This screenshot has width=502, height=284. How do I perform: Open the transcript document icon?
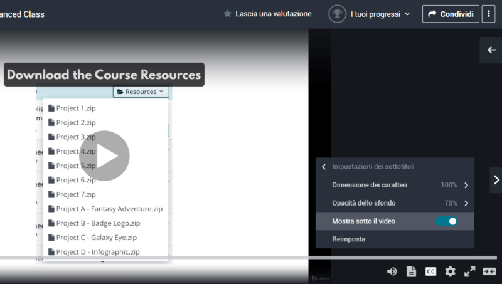[411, 271]
